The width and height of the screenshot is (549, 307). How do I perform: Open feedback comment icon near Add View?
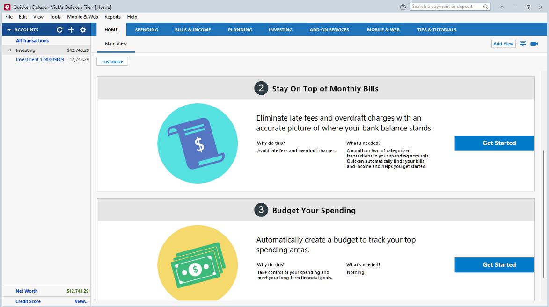523,44
